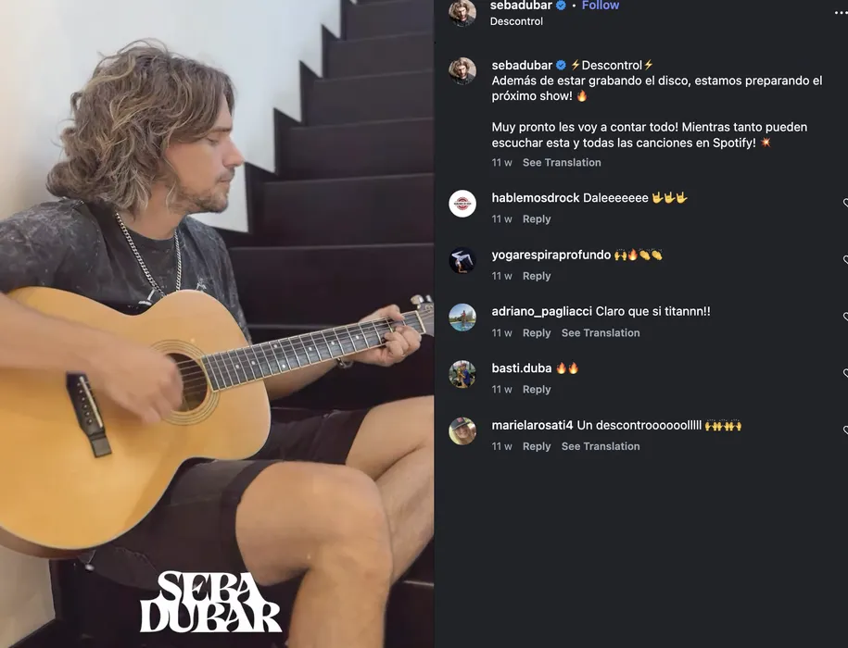See Translation of the post caption
This screenshot has height=648, width=848.
(562, 163)
